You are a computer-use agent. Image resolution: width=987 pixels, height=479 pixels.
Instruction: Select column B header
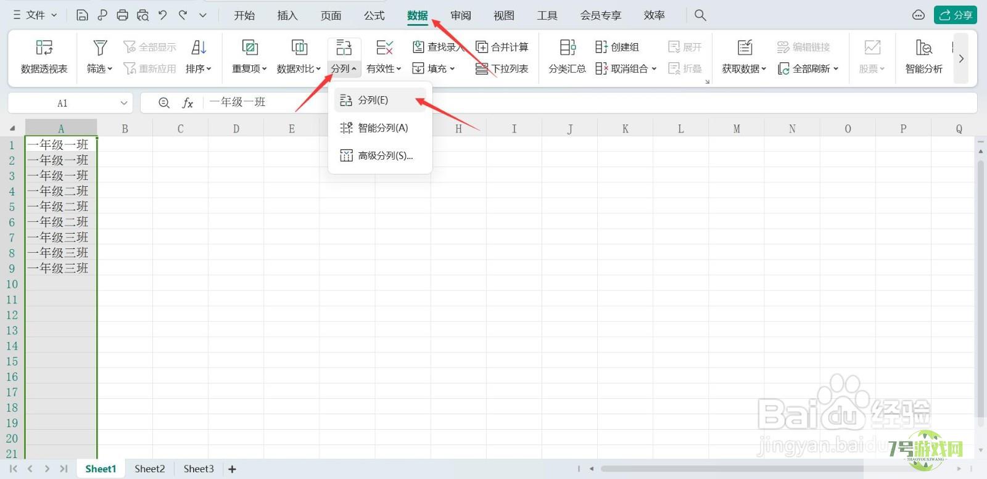(125, 128)
